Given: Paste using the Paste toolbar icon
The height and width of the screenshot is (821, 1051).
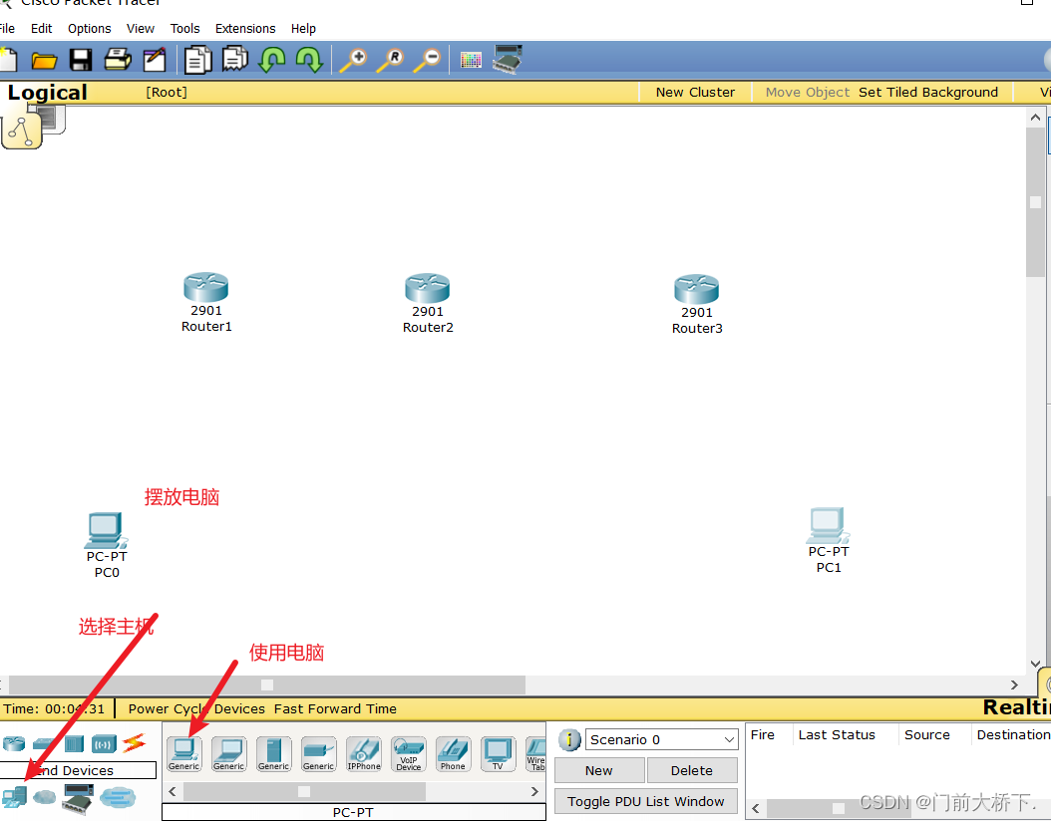Looking at the screenshot, I should [235, 59].
